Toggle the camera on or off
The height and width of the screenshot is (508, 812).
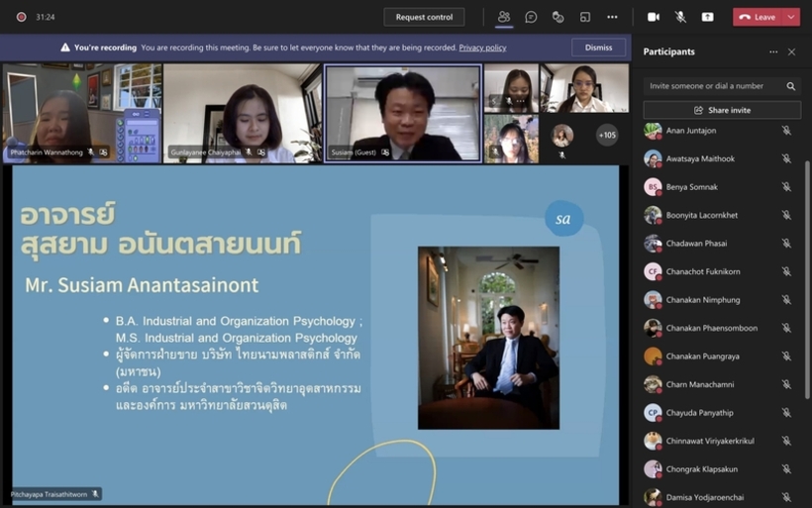tap(654, 17)
